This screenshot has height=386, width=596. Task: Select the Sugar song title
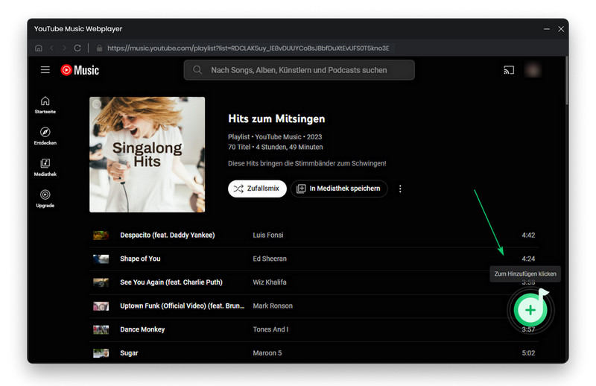[129, 353]
